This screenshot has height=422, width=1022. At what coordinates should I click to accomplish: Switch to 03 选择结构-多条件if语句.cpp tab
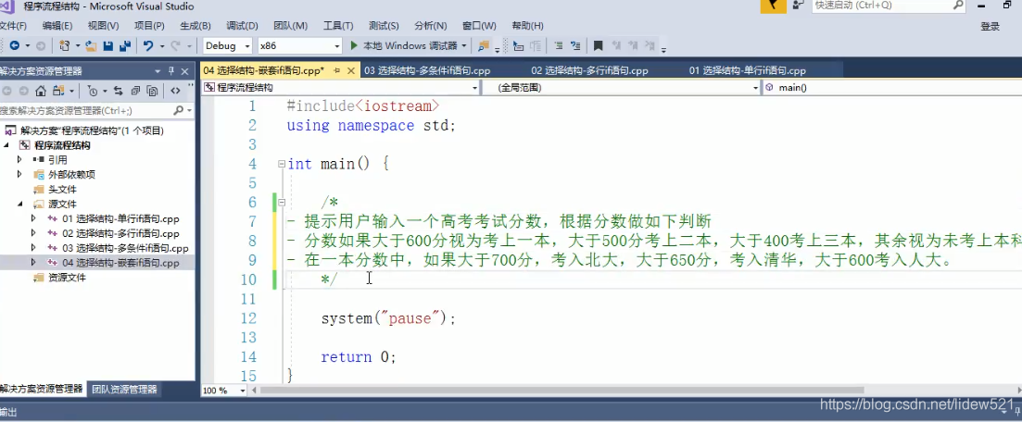coord(427,70)
